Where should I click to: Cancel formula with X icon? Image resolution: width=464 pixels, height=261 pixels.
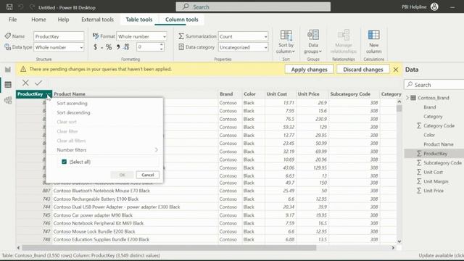[25, 83]
